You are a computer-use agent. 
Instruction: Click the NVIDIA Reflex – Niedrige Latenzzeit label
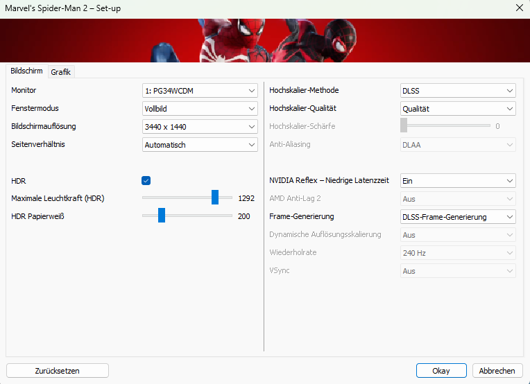tap(329, 180)
